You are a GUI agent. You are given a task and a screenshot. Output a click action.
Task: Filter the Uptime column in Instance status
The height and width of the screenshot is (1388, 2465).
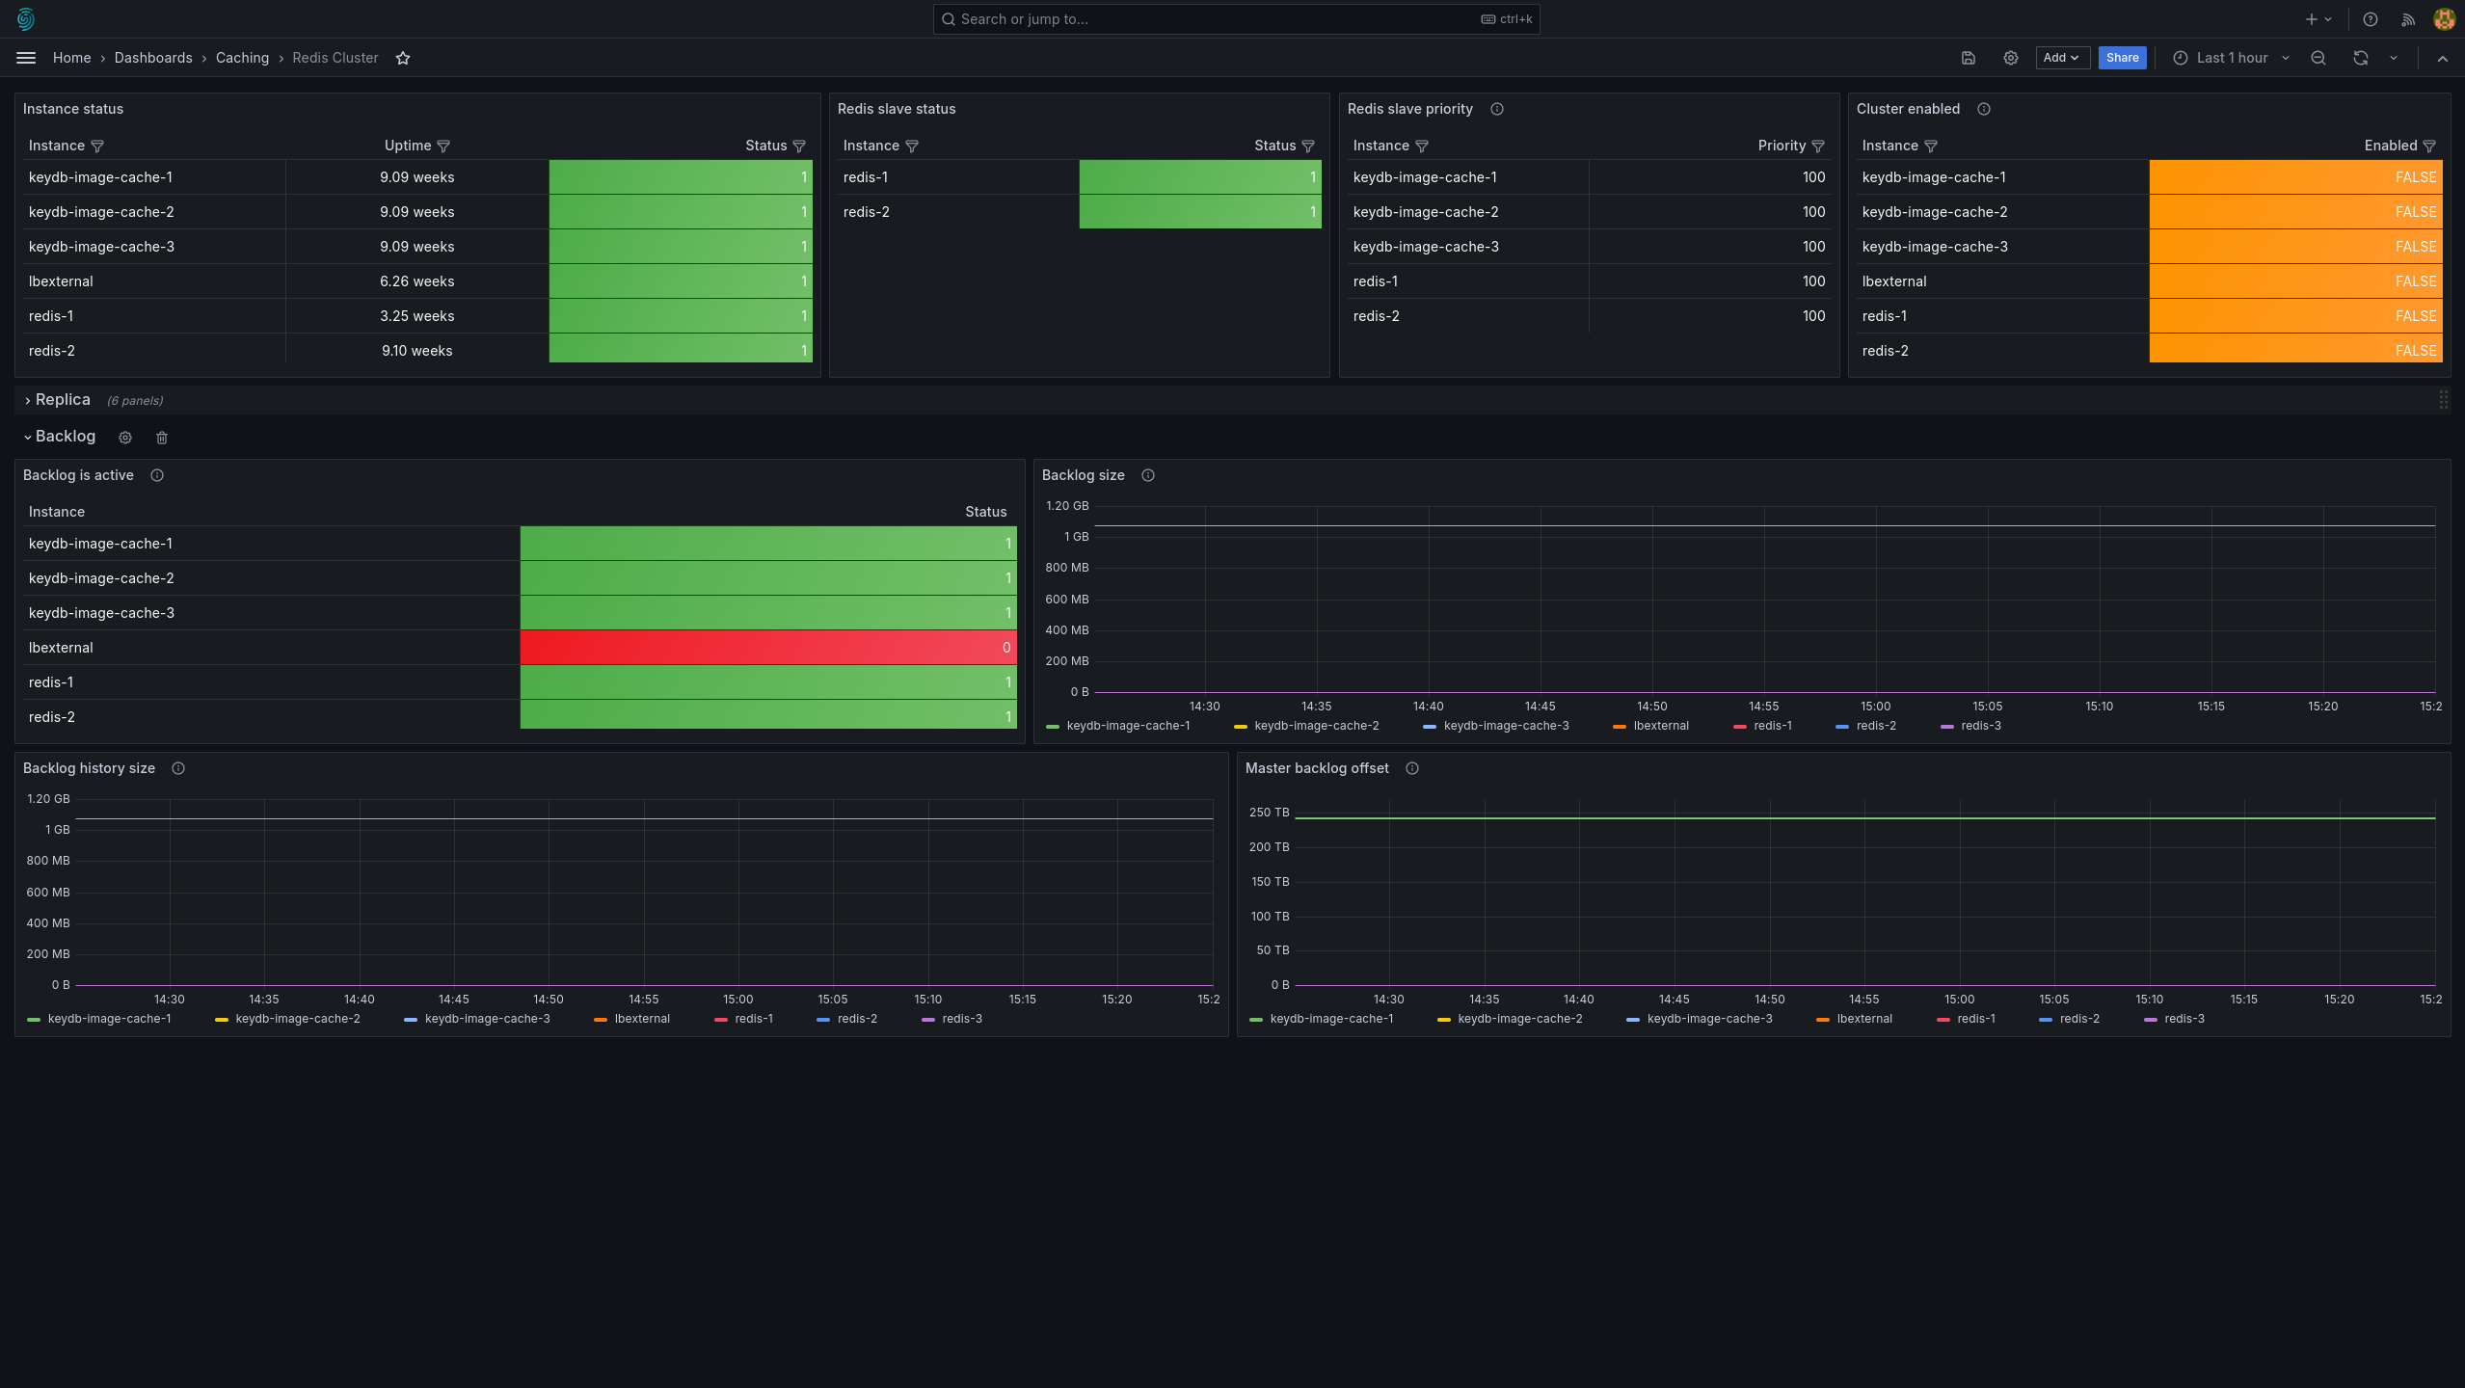click(x=443, y=146)
